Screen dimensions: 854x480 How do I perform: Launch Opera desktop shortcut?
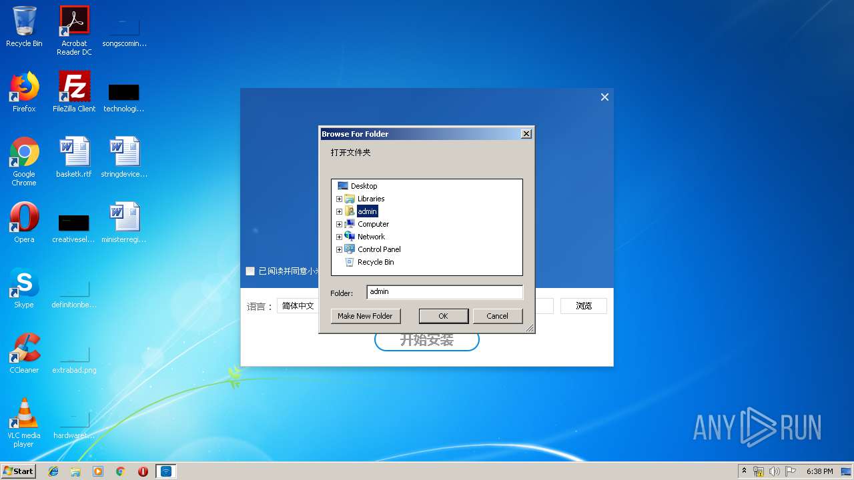(24, 223)
